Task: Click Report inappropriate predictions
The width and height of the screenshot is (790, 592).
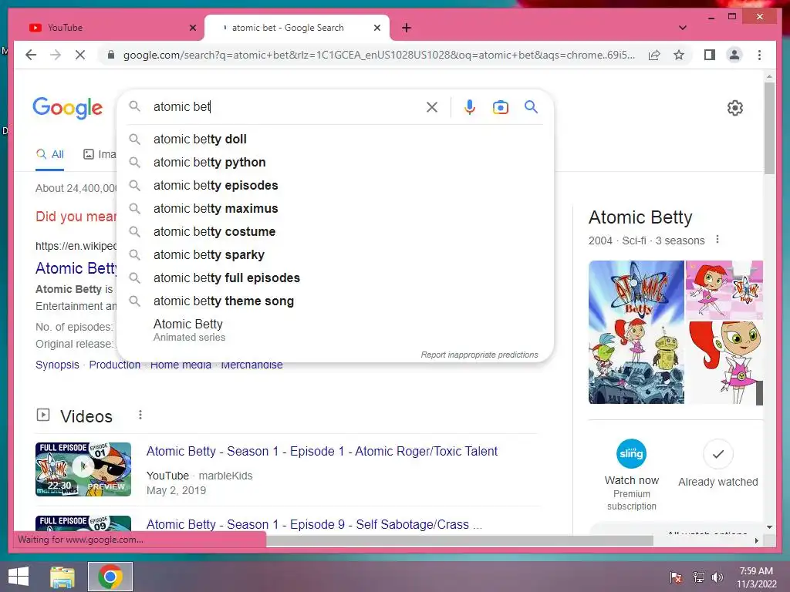Action: click(479, 355)
